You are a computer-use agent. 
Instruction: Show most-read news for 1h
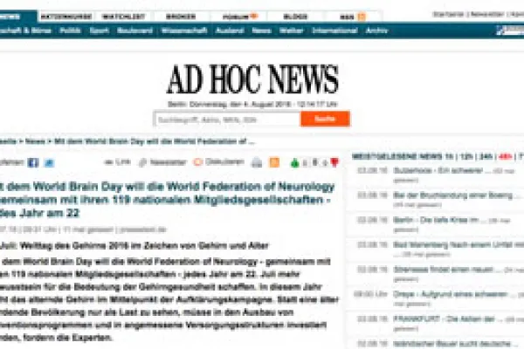coord(449,156)
